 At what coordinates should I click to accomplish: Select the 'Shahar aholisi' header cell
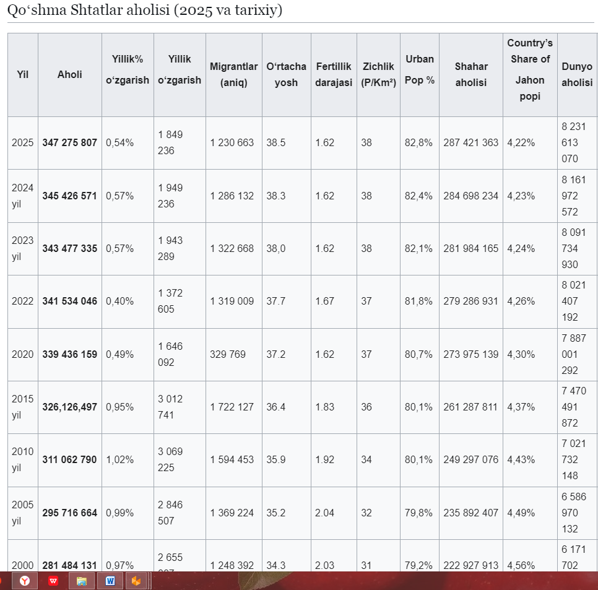click(x=471, y=75)
